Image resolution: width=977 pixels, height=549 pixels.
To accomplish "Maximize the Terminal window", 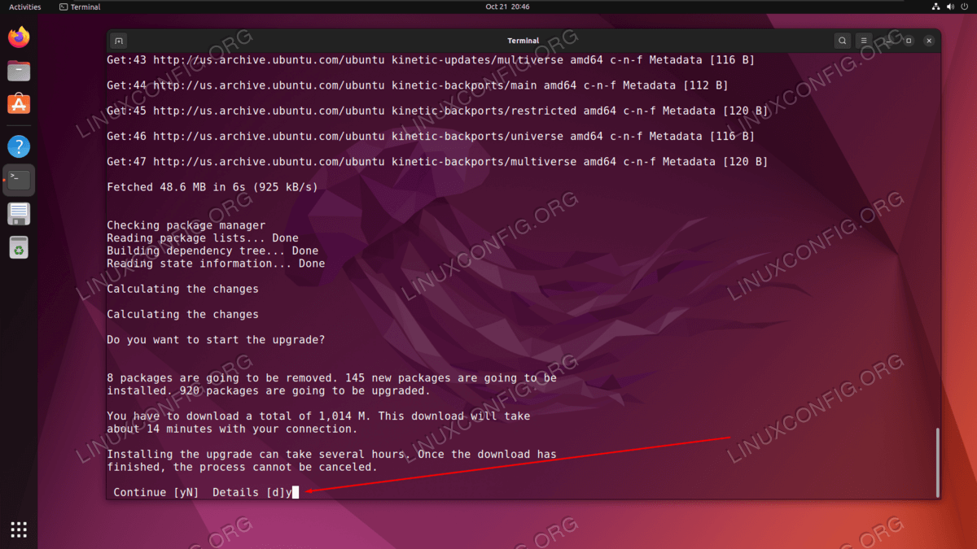I will point(909,41).
